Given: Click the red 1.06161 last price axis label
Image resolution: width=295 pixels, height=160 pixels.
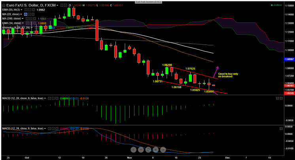Looking at the screenshot, I should [289, 86].
